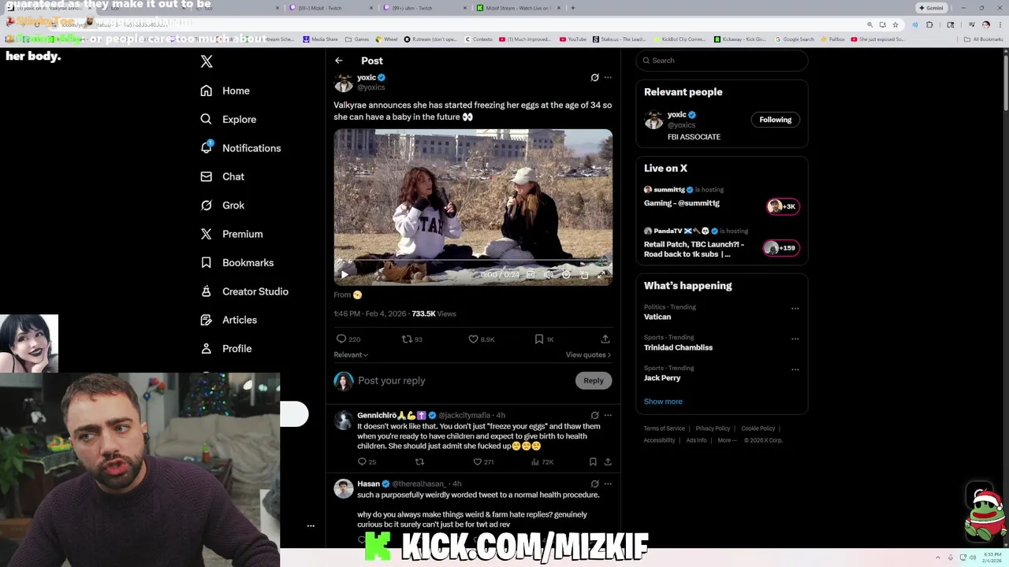Expand the More footer menu

(727, 440)
